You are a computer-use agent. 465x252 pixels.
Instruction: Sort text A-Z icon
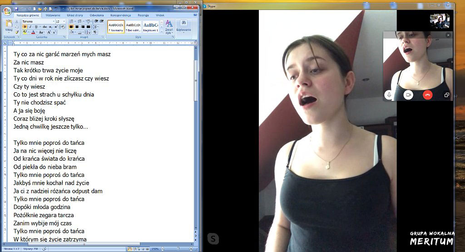[x=88, y=32]
